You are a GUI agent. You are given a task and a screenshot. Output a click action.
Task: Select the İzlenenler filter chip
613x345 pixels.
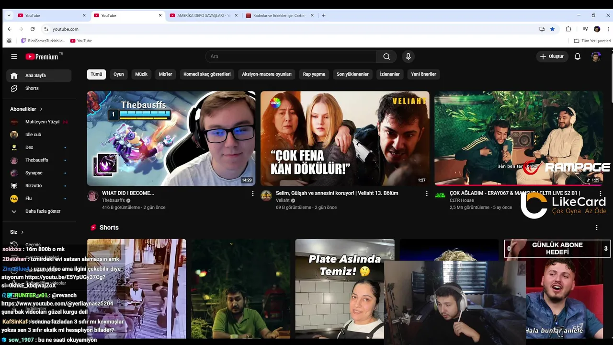pos(390,74)
